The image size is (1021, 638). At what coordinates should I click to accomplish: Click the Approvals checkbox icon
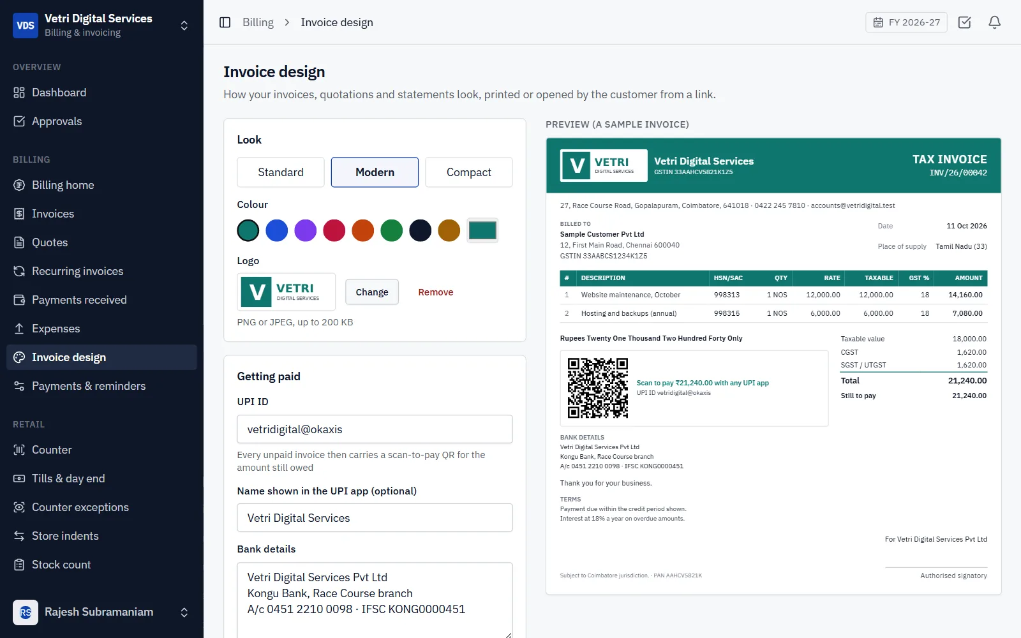[19, 121]
